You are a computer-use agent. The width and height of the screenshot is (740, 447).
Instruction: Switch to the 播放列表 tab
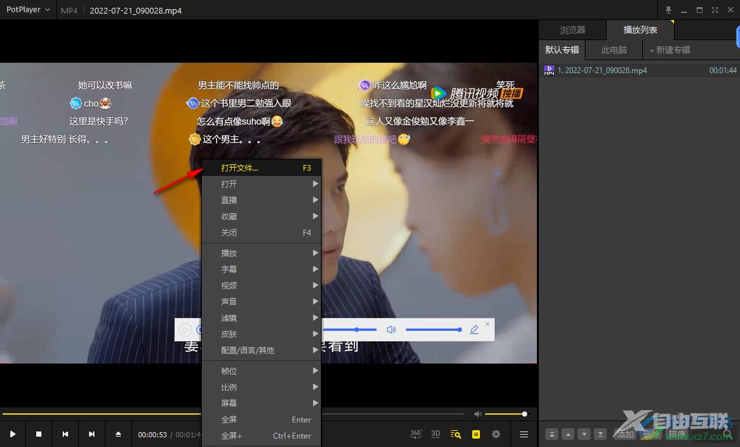click(x=640, y=30)
